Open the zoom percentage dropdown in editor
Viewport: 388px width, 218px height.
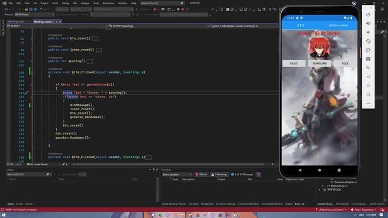[x=12, y=164]
